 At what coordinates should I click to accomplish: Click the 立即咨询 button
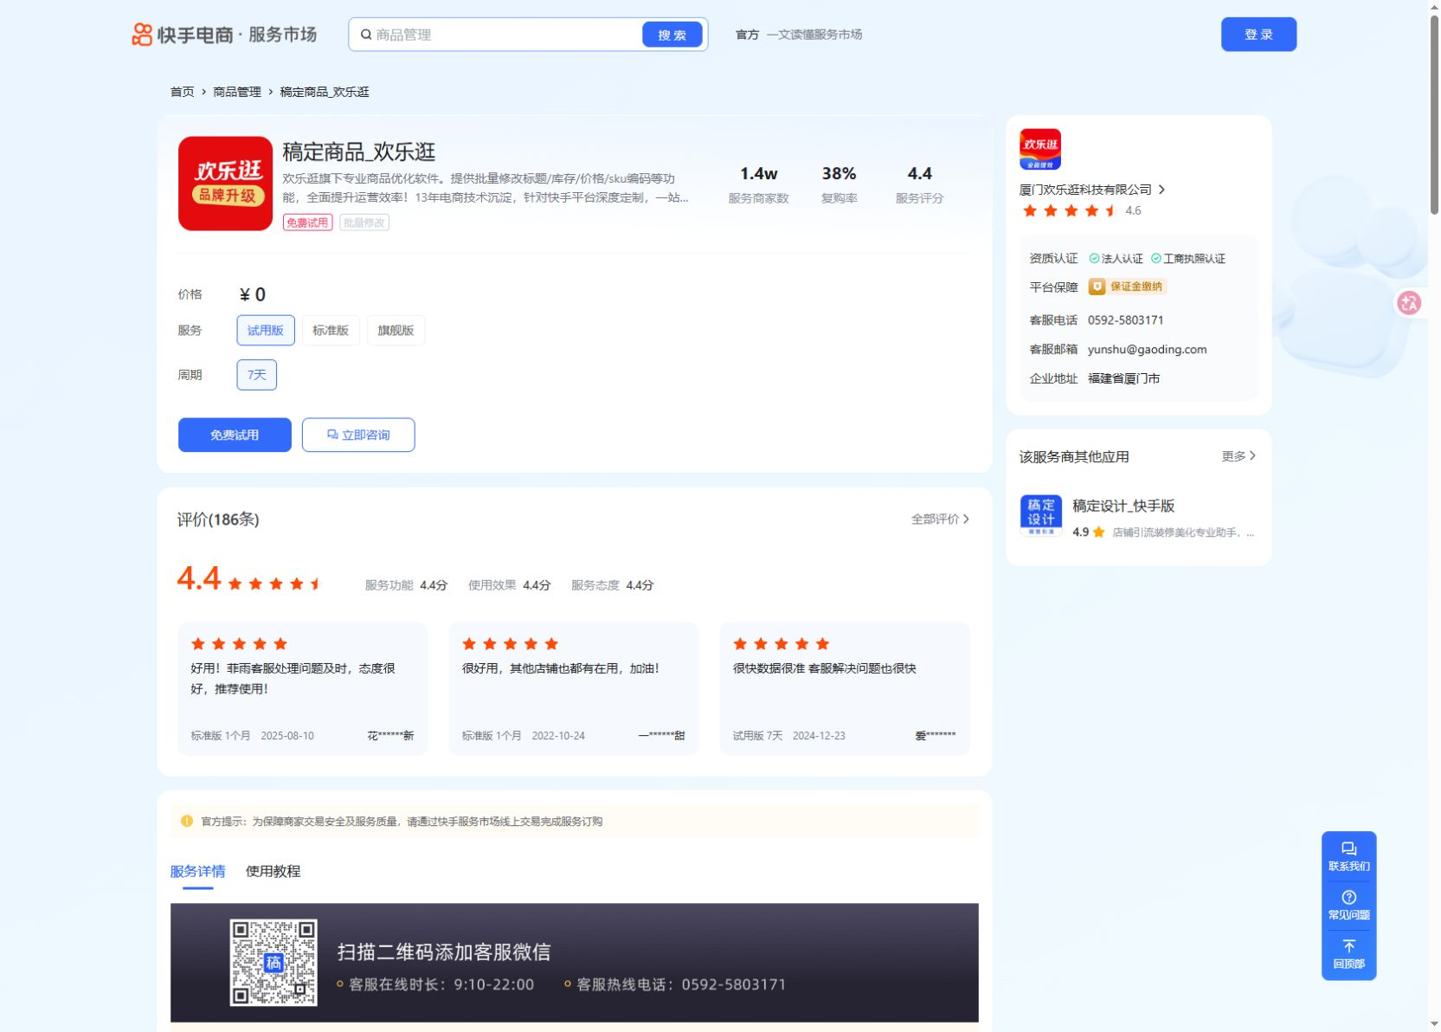[x=358, y=435]
